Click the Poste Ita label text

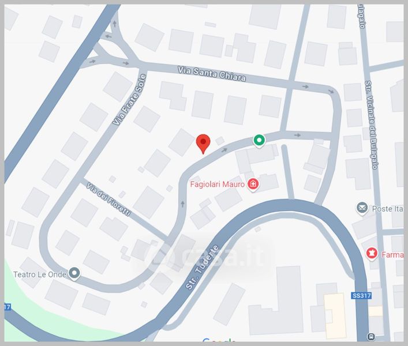(x=387, y=209)
